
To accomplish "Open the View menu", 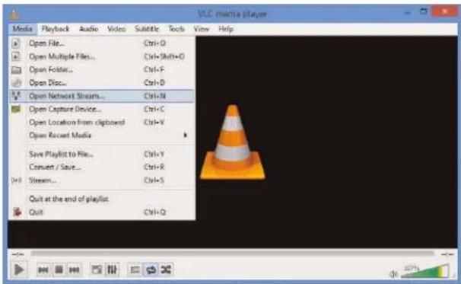I will 202,29.
